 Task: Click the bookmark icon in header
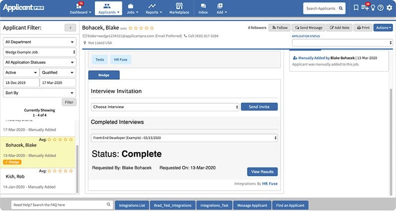click(x=356, y=8)
